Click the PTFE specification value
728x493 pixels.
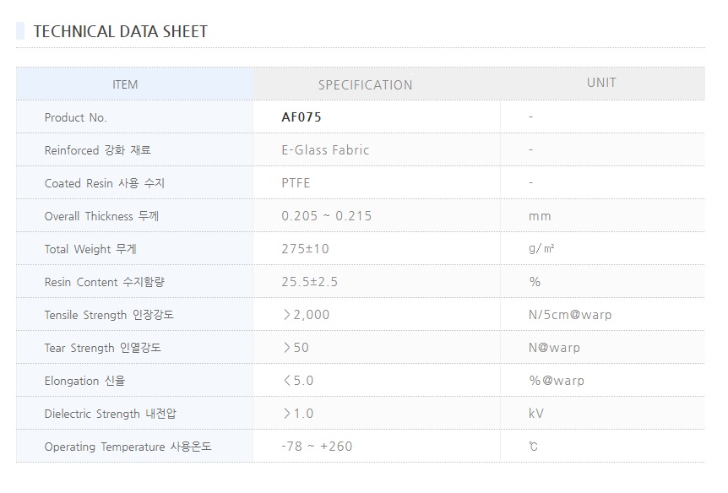pyautogui.click(x=296, y=183)
